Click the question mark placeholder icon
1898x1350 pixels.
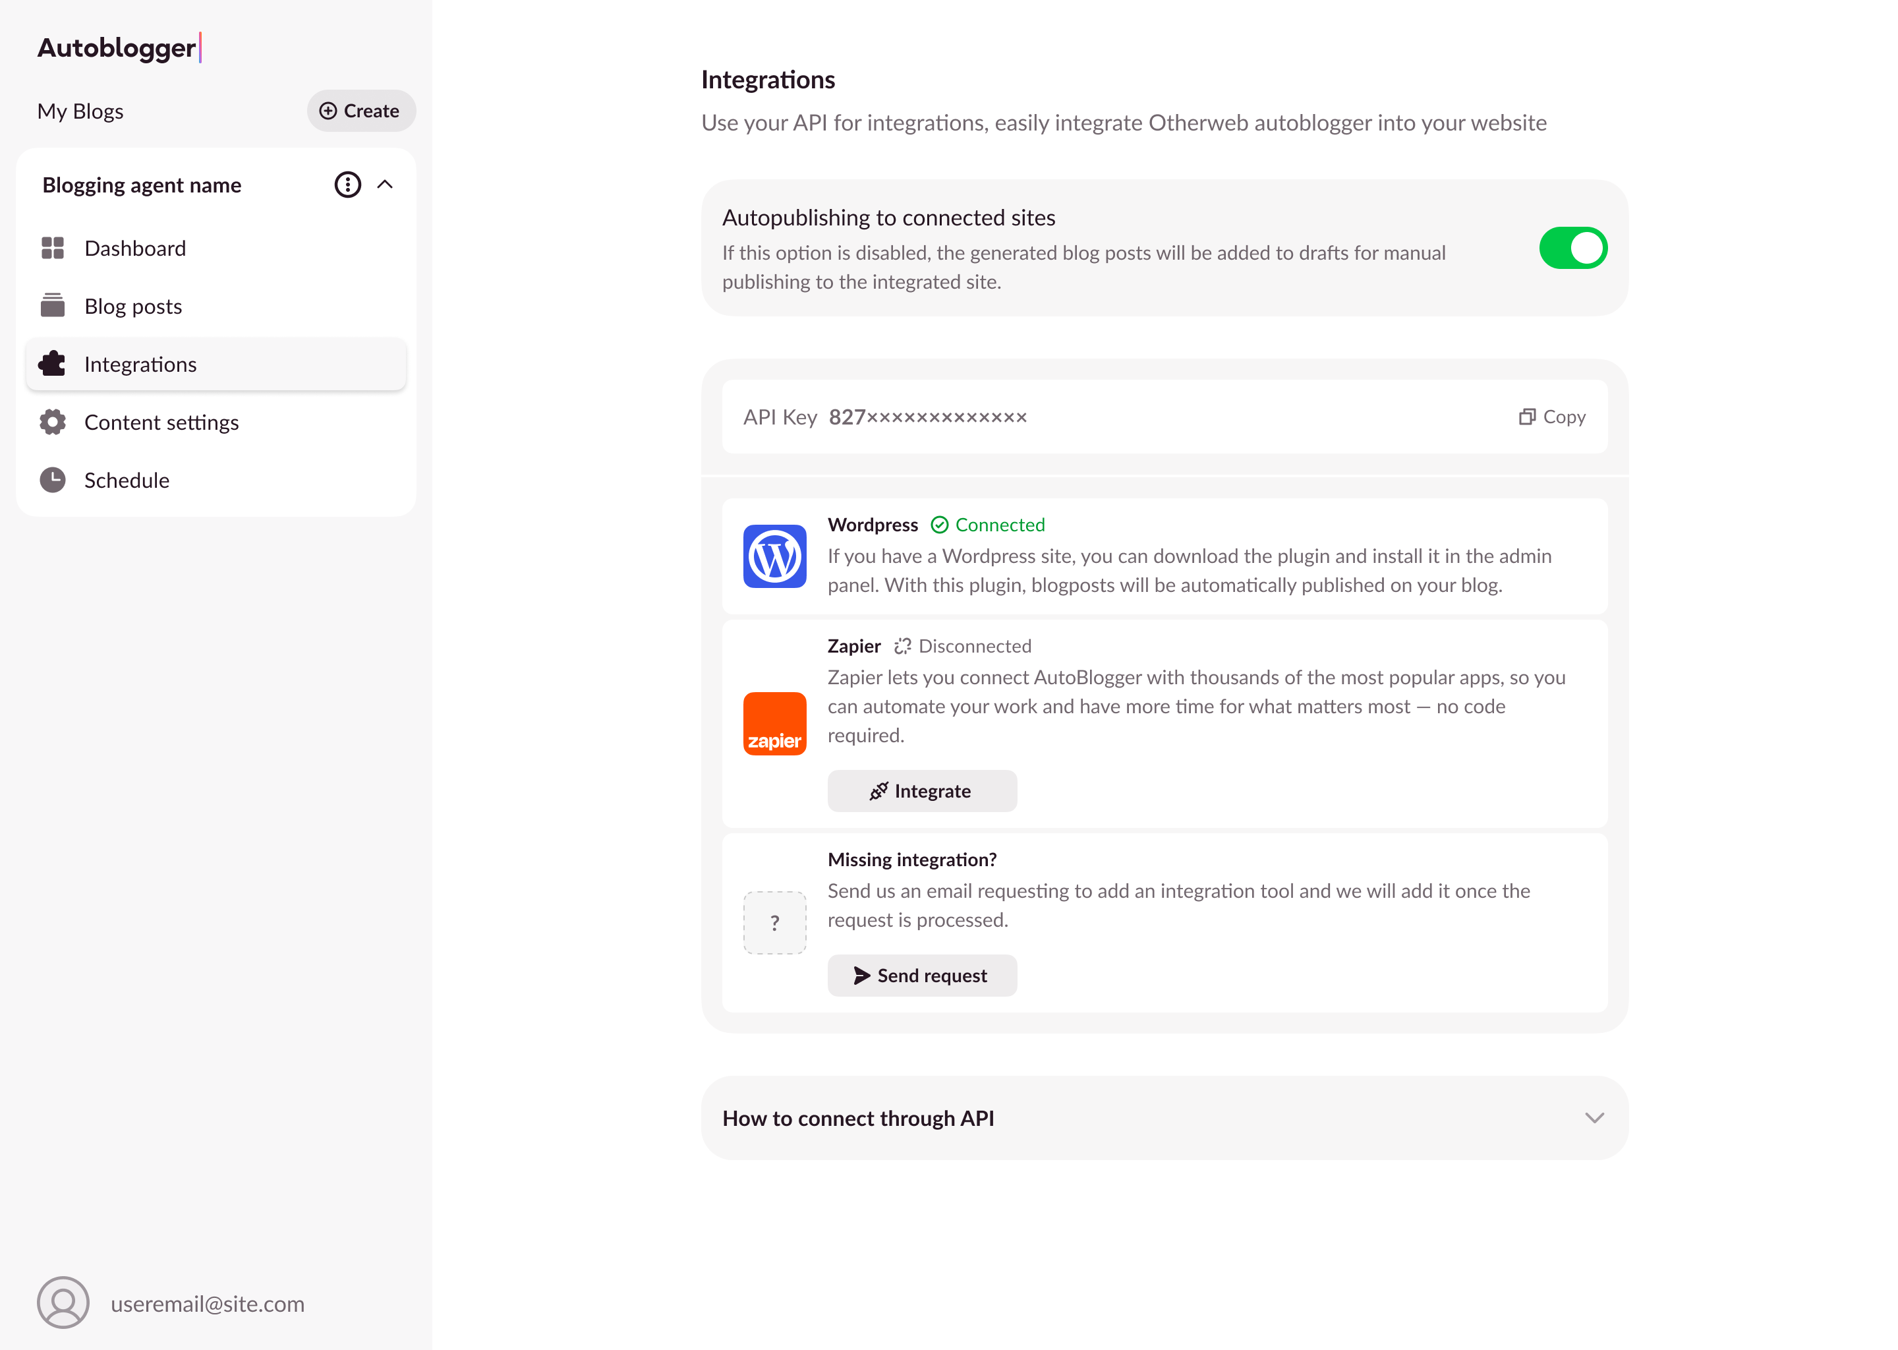(x=774, y=922)
